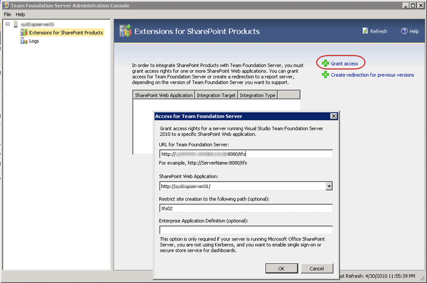Click the Integration Target column header
Screen dimensions: 427x283
[x=216, y=96]
